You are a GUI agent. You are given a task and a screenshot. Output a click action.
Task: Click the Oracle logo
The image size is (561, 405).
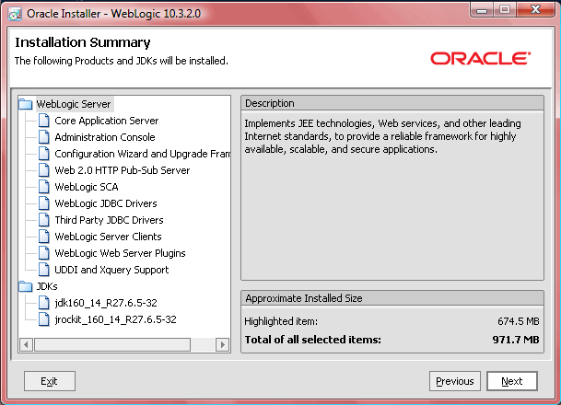point(480,59)
